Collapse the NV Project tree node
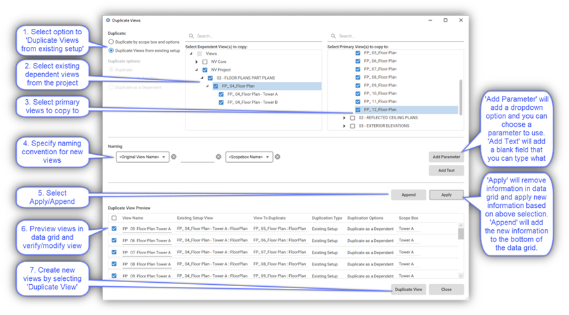This screenshot has width=569, height=315. [x=196, y=70]
